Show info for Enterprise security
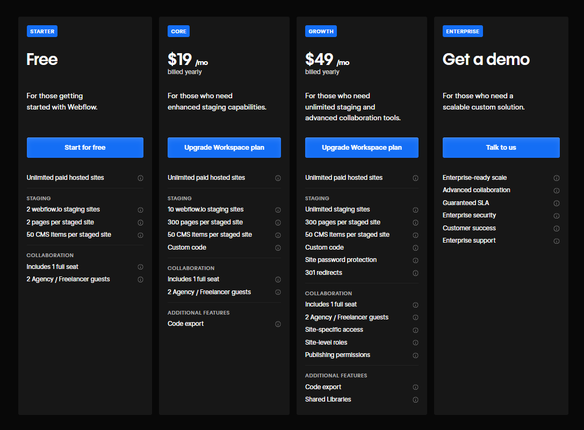584x430 pixels. [x=557, y=216]
